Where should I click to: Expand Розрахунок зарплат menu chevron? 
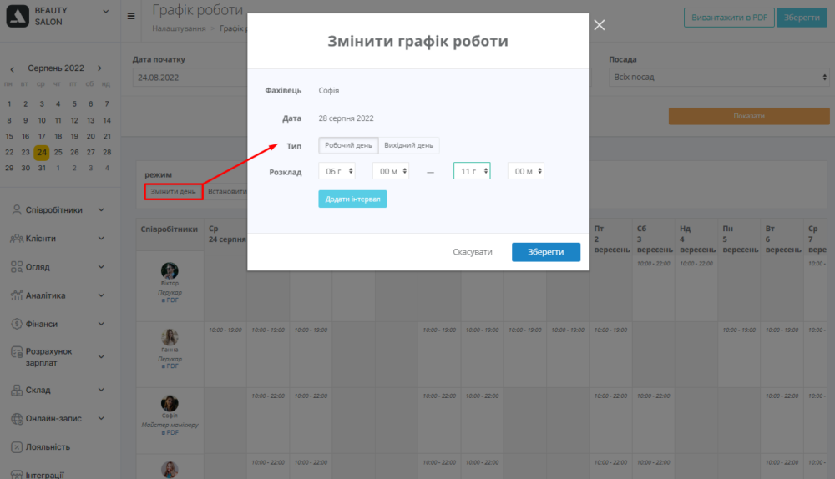(101, 356)
